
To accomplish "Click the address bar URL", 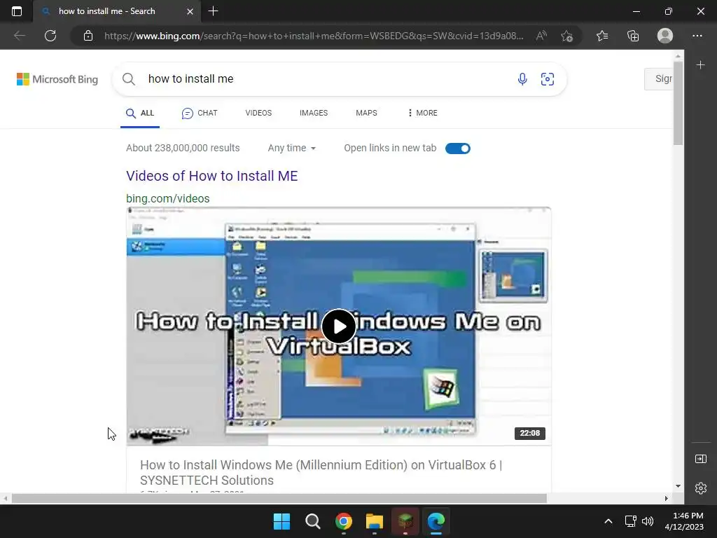I will 314,36.
